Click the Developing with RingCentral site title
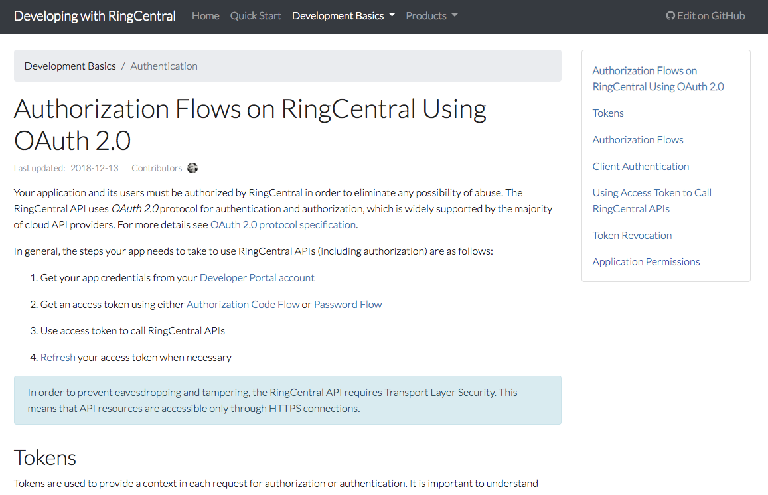 click(94, 16)
